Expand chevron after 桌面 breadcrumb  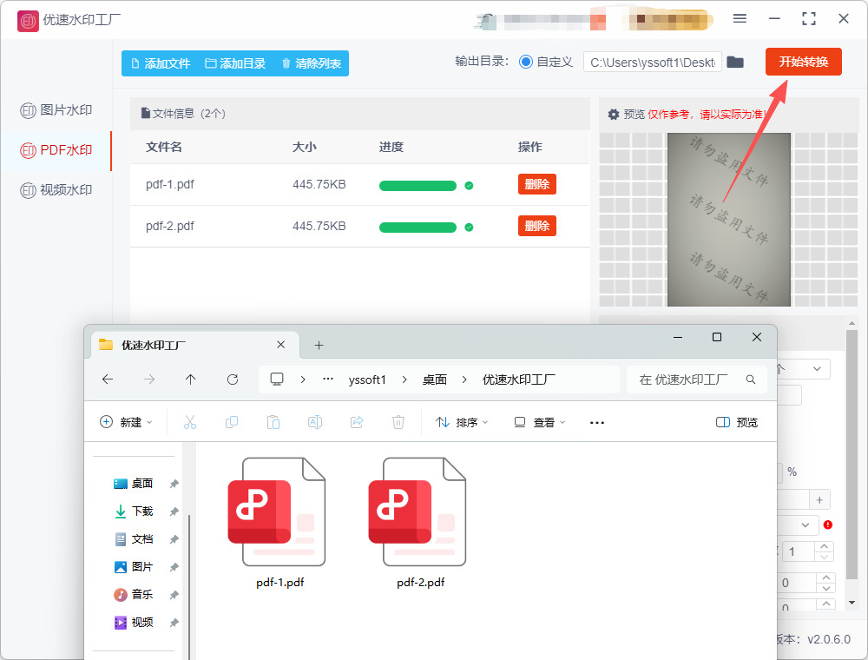click(464, 379)
